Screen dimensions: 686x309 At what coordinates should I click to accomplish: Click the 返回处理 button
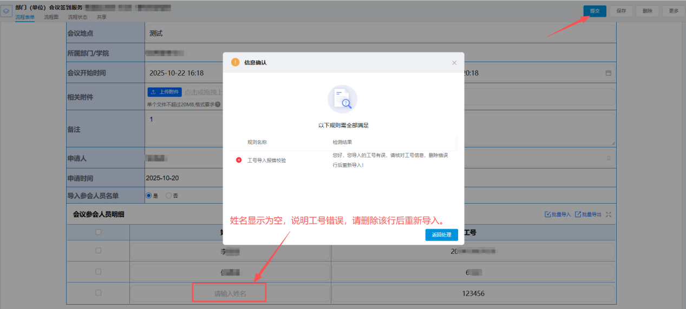point(441,235)
